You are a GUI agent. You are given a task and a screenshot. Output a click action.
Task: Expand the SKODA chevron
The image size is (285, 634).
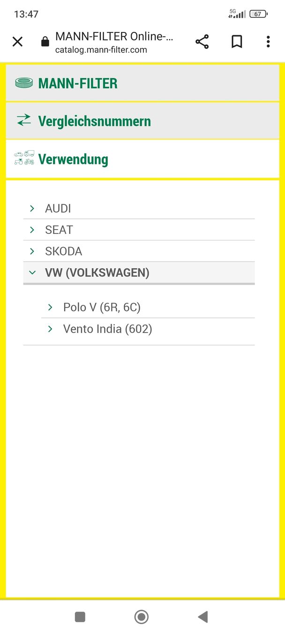tap(32, 251)
